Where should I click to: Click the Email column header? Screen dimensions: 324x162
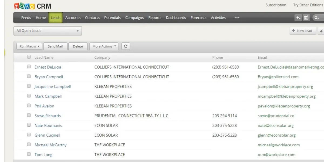[262, 58]
